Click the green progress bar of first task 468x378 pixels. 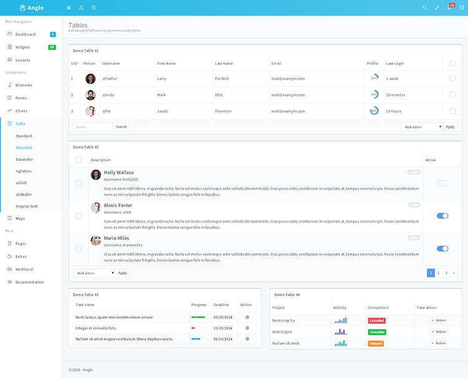click(x=200, y=317)
